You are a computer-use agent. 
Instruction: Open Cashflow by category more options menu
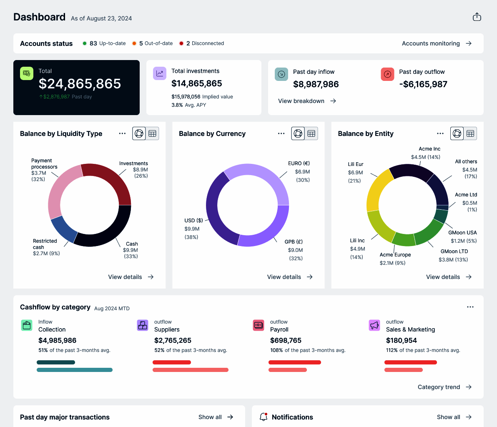point(470,307)
